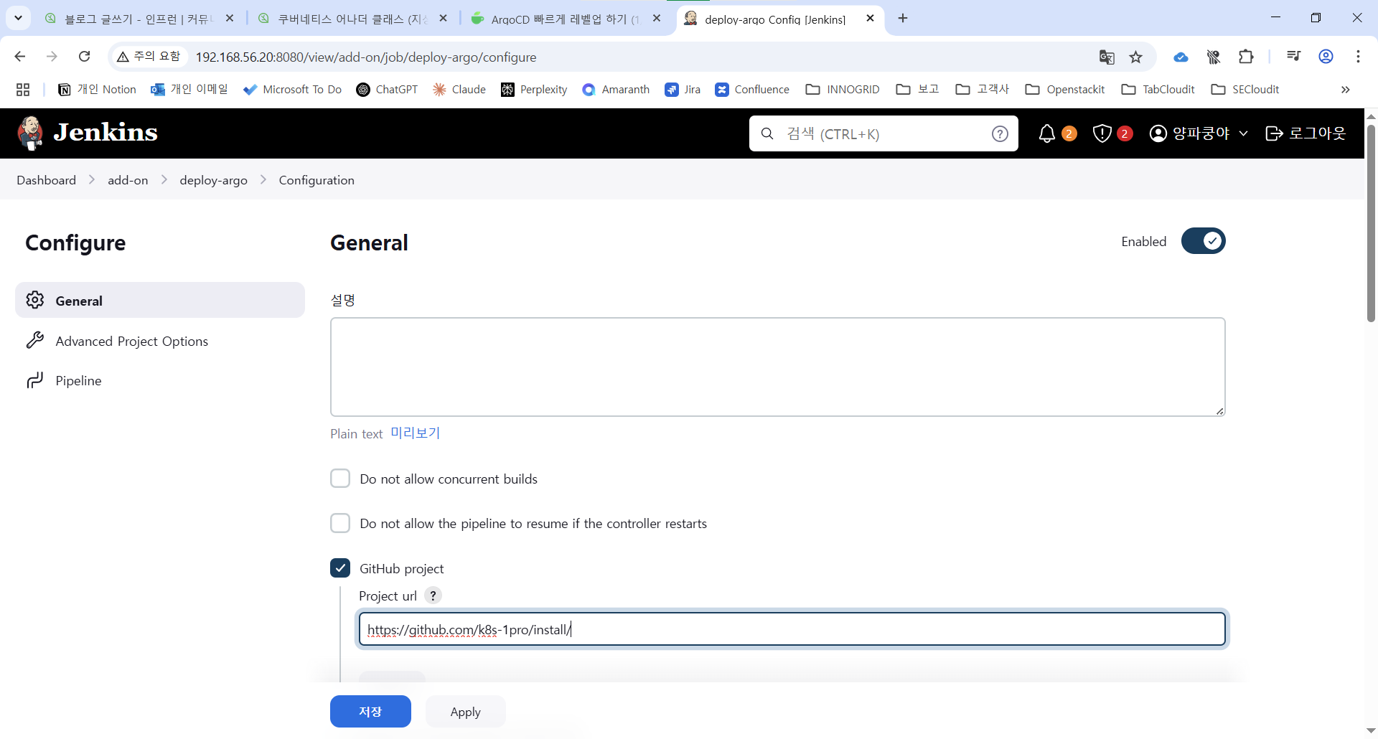The width and height of the screenshot is (1378, 739).
Task: Open the 개인 Notion bookmark
Action: (97, 90)
